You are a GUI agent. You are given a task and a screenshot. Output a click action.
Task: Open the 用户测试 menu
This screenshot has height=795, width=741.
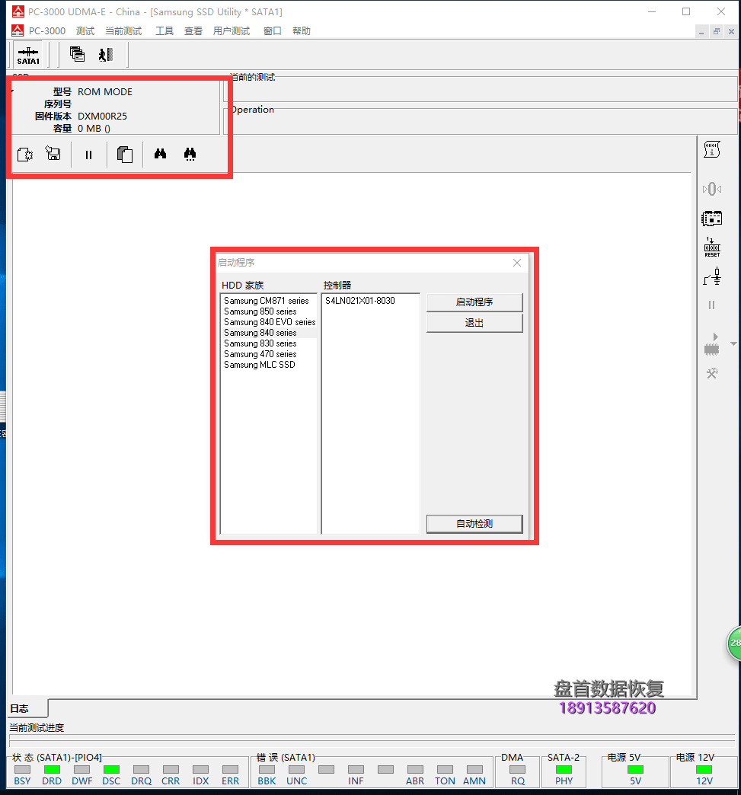tap(232, 31)
